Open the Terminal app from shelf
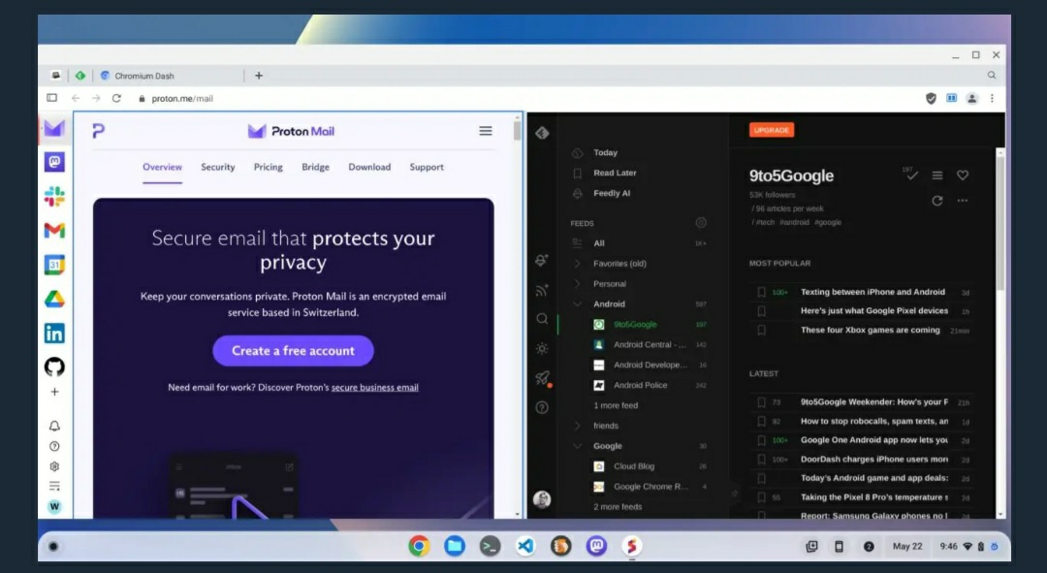The width and height of the screenshot is (1047, 573). point(491,546)
